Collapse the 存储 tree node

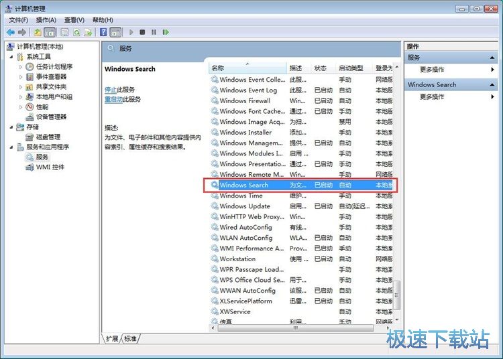(11, 127)
